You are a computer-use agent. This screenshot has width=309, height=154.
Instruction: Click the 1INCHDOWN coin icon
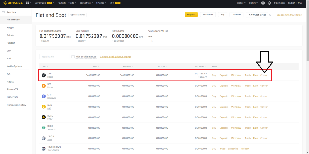tap(44, 149)
